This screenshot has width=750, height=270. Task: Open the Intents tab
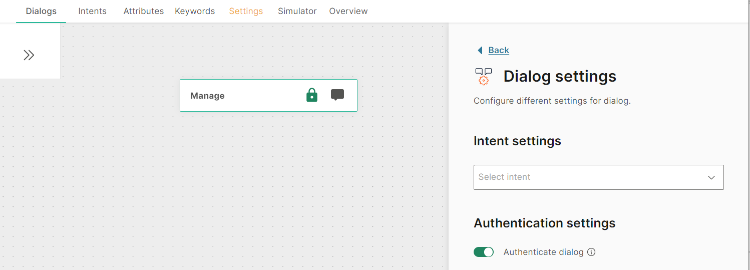click(x=93, y=11)
